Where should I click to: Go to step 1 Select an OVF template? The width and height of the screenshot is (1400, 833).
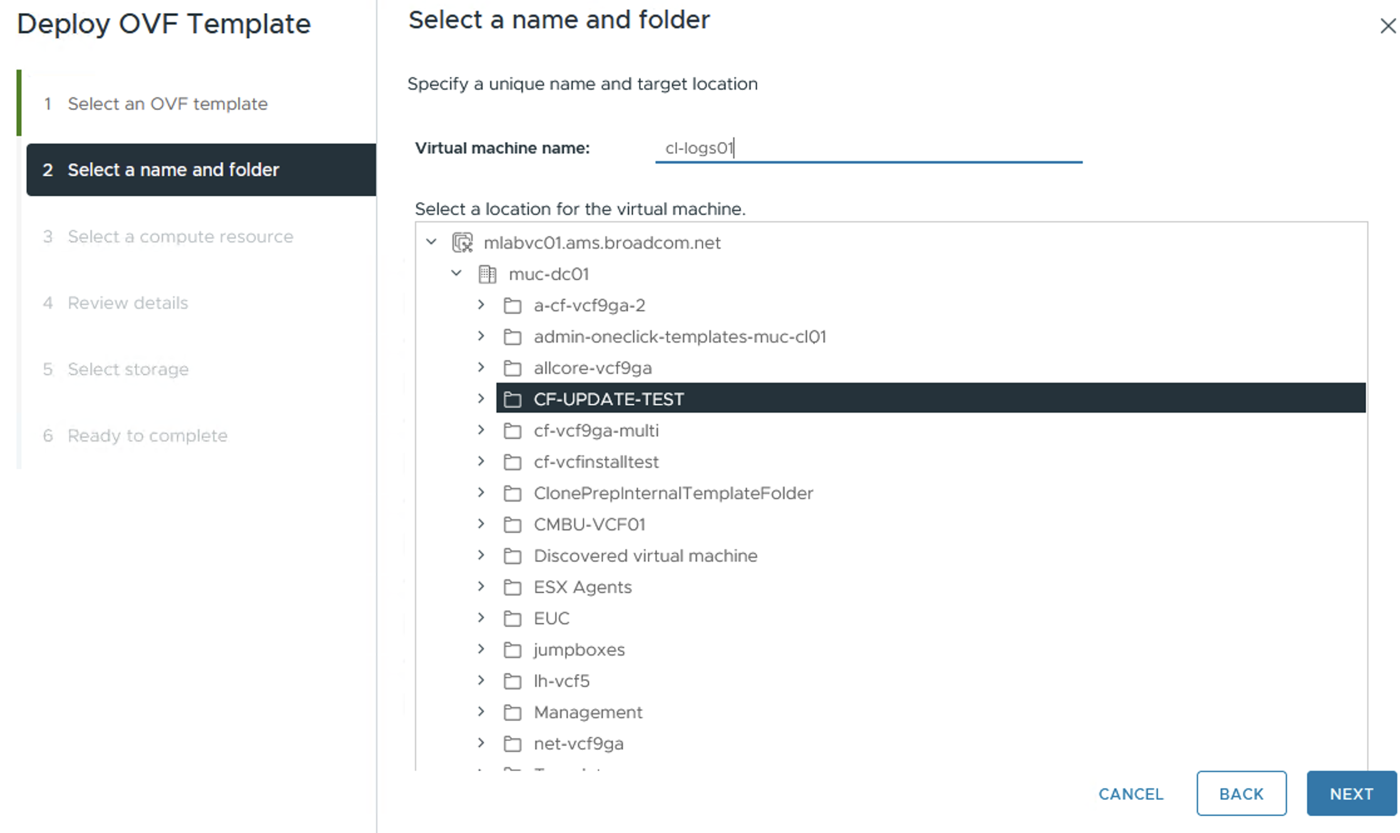tap(167, 103)
